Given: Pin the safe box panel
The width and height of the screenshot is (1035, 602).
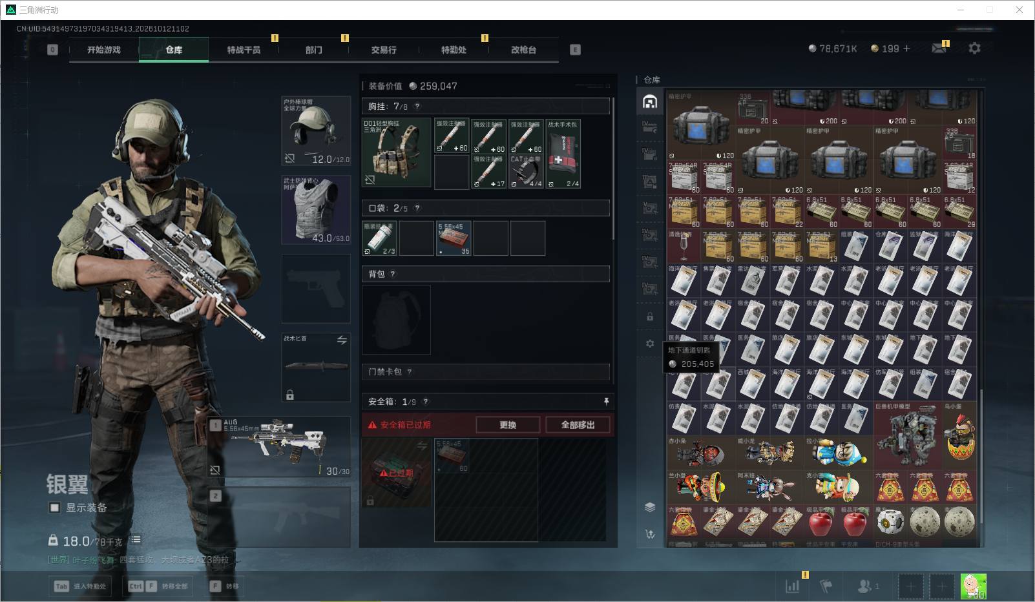Looking at the screenshot, I should coord(606,402).
